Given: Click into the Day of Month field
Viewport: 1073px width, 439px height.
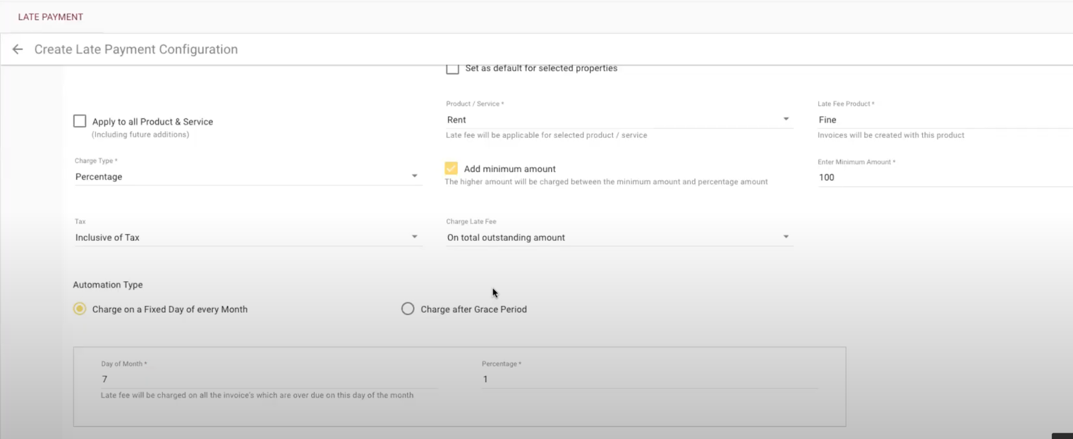Looking at the screenshot, I should tap(268, 379).
